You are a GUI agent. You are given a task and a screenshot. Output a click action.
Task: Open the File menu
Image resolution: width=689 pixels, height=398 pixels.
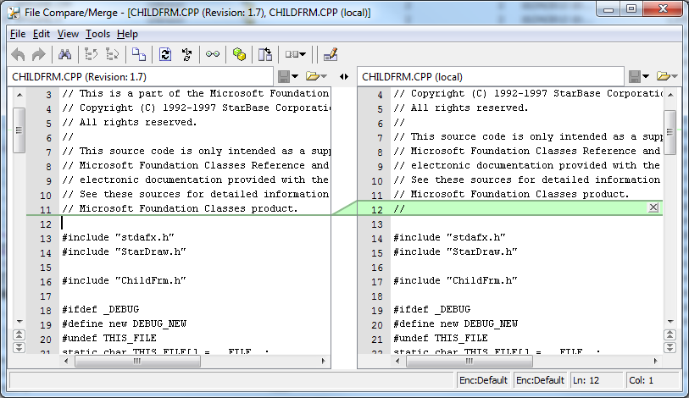click(x=18, y=34)
